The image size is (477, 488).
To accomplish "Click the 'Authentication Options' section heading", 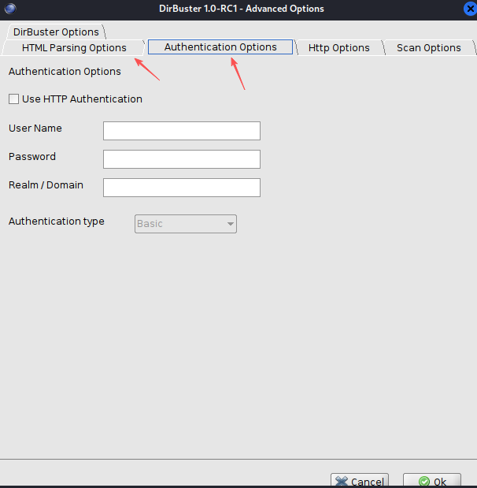I will click(x=65, y=72).
